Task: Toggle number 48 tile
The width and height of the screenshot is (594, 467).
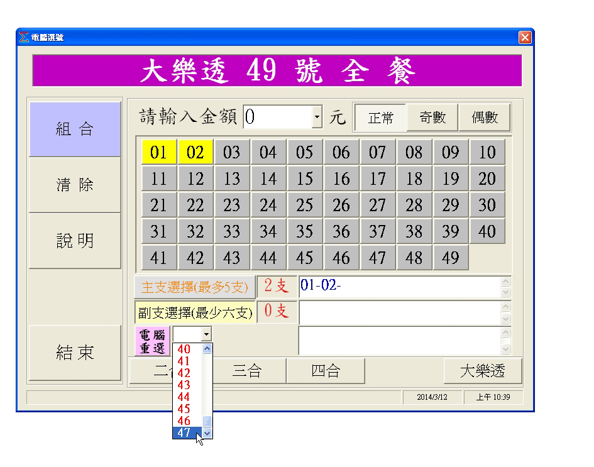Action: pos(414,258)
